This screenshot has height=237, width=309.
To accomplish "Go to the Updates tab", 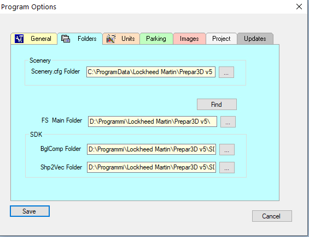I will (255, 39).
